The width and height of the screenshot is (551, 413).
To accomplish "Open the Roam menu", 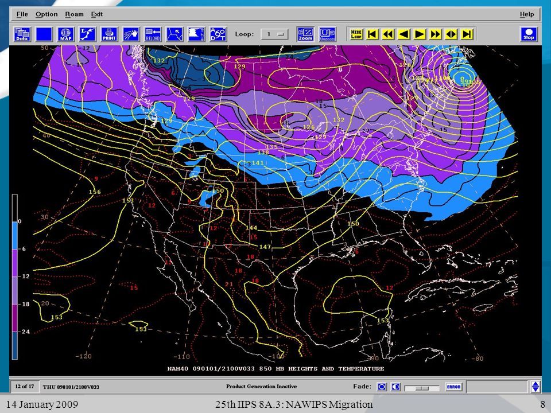I will pos(74,14).
